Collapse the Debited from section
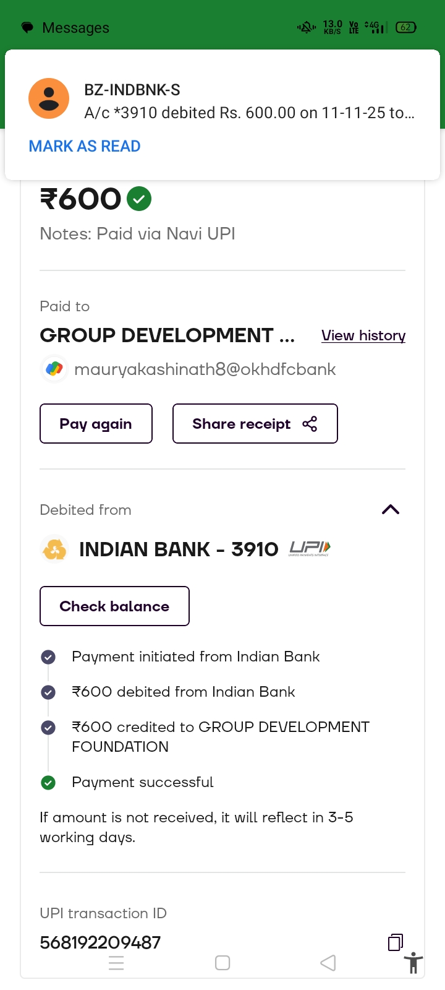The width and height of the screenshot is (445, 990). pyautogui.click(x=391, y=510)
